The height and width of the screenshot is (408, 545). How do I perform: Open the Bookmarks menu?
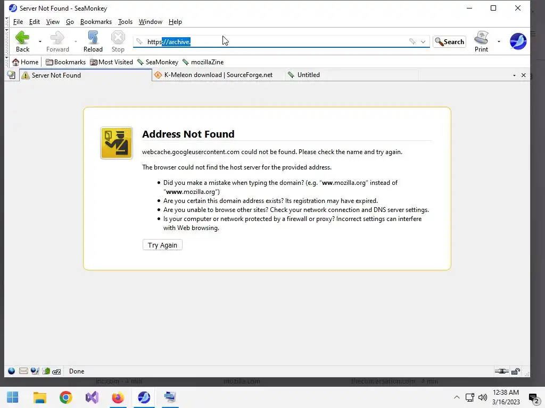96,22
